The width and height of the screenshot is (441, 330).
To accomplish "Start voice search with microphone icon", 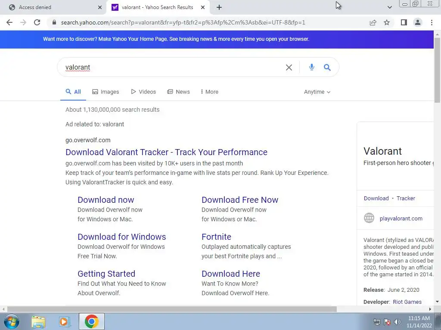I will pos(312,67).
